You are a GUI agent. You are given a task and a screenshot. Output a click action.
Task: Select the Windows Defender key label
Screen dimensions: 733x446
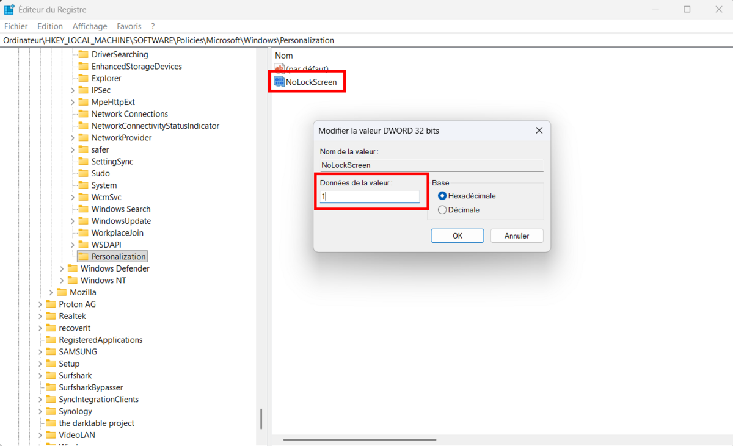click(x=115, y=268)
